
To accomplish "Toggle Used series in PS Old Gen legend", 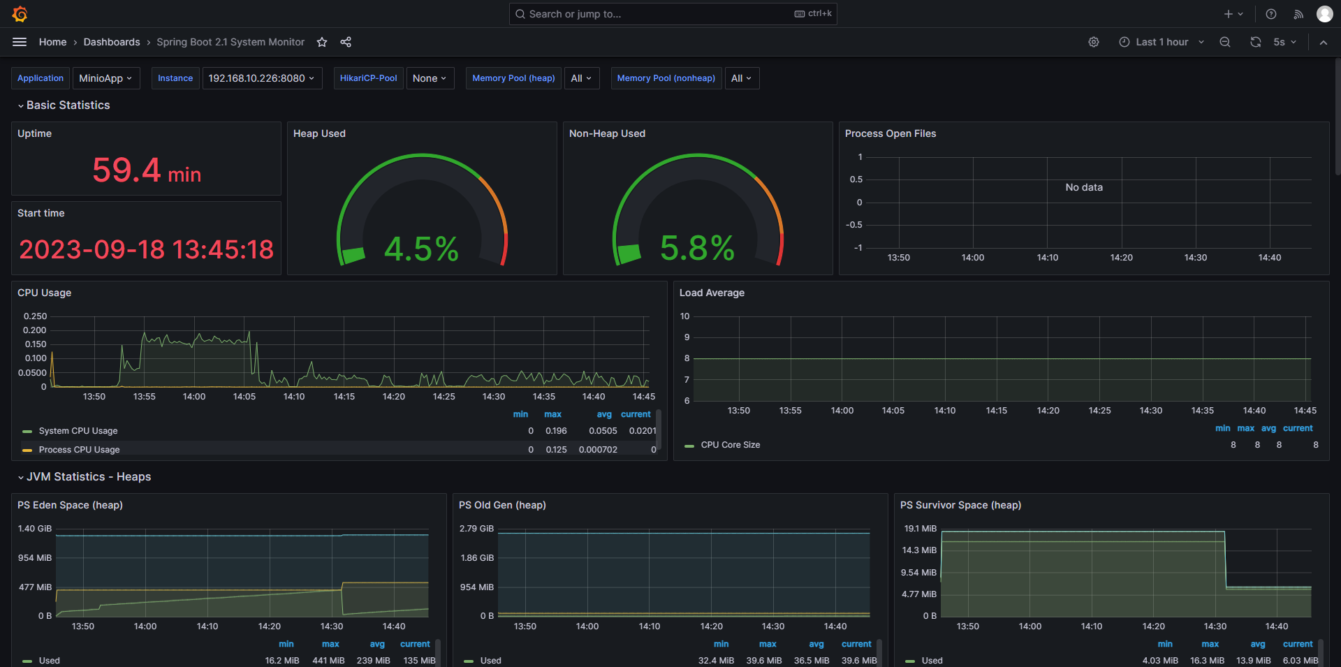I will tap(491, 660).
